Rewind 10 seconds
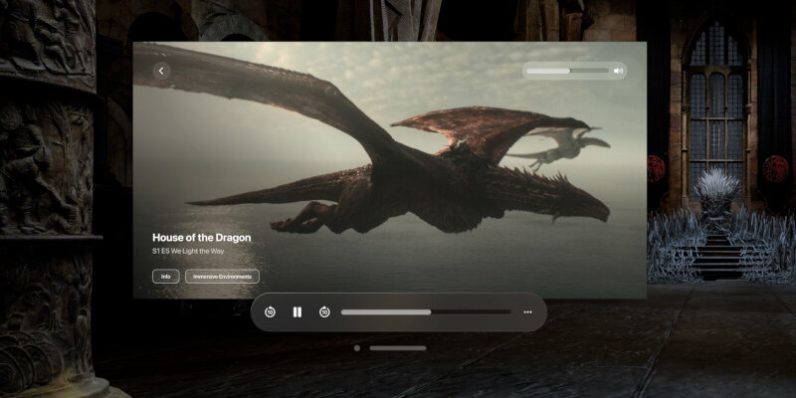This screenshot has width=796, height=398. (270, 312)
